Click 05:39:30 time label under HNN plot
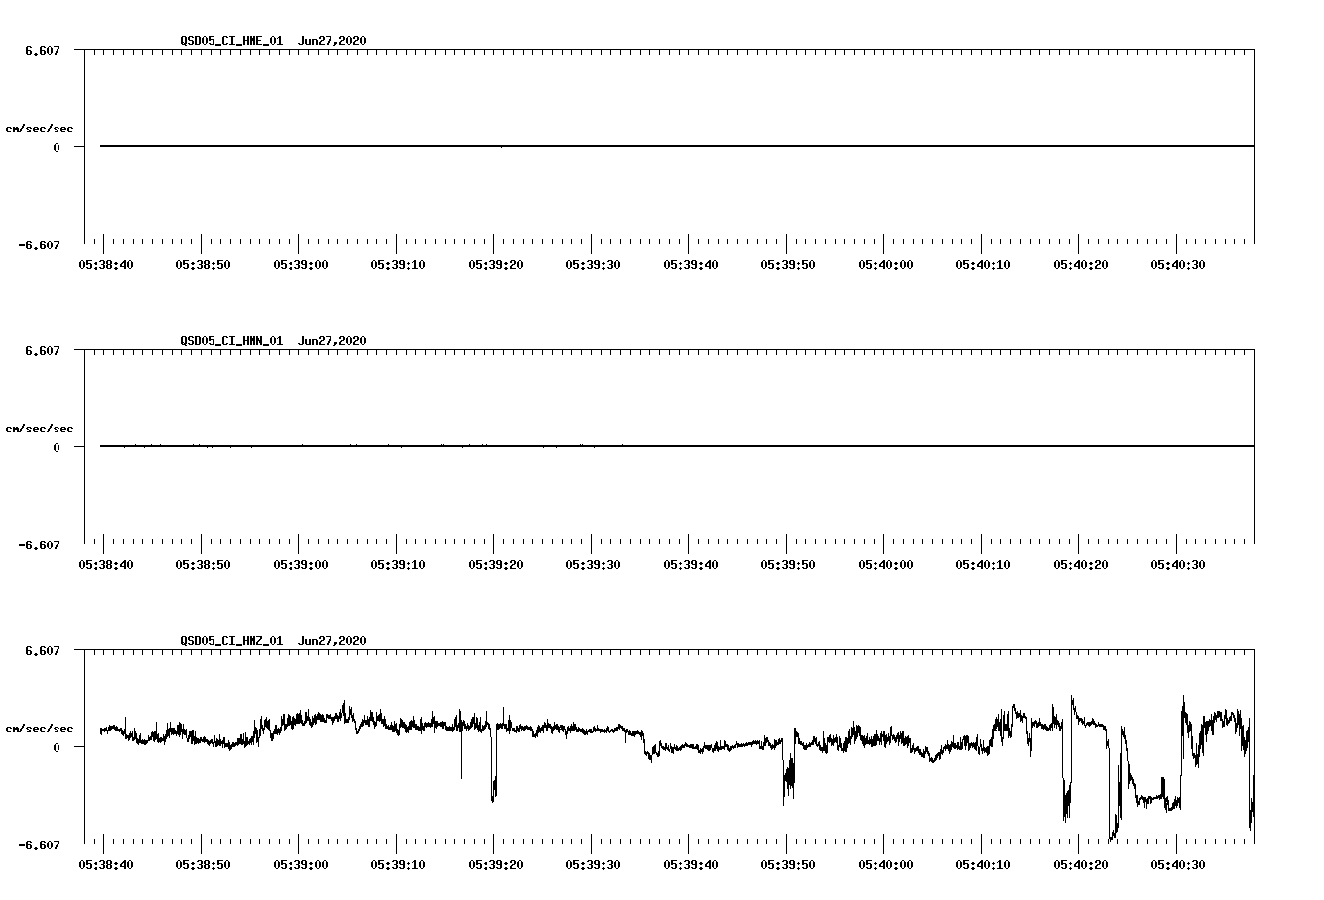Screen dimensions: 1324x900 coord(593,565)
